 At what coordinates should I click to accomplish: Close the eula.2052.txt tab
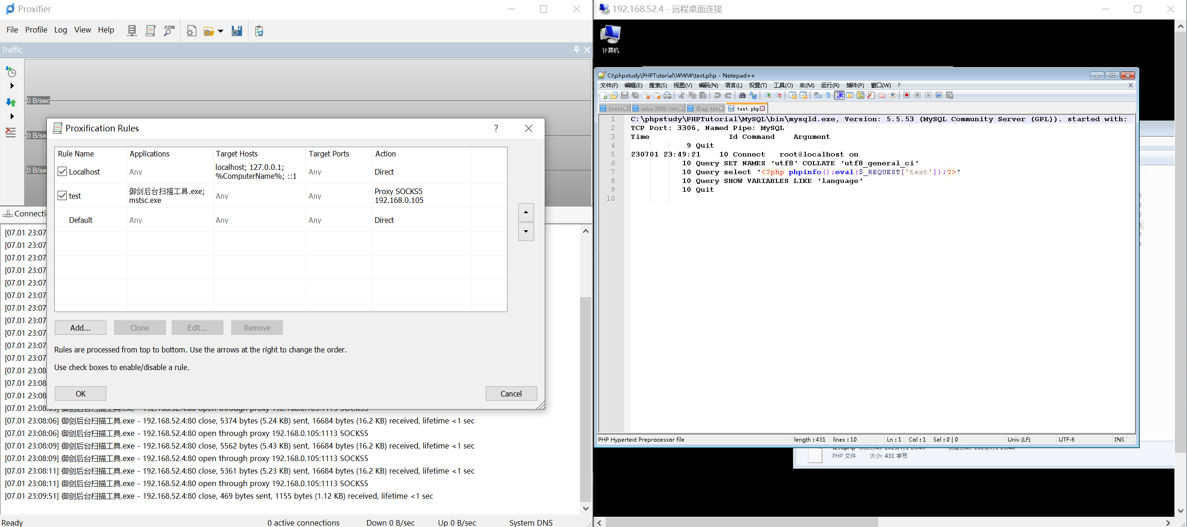coord(681,109)
